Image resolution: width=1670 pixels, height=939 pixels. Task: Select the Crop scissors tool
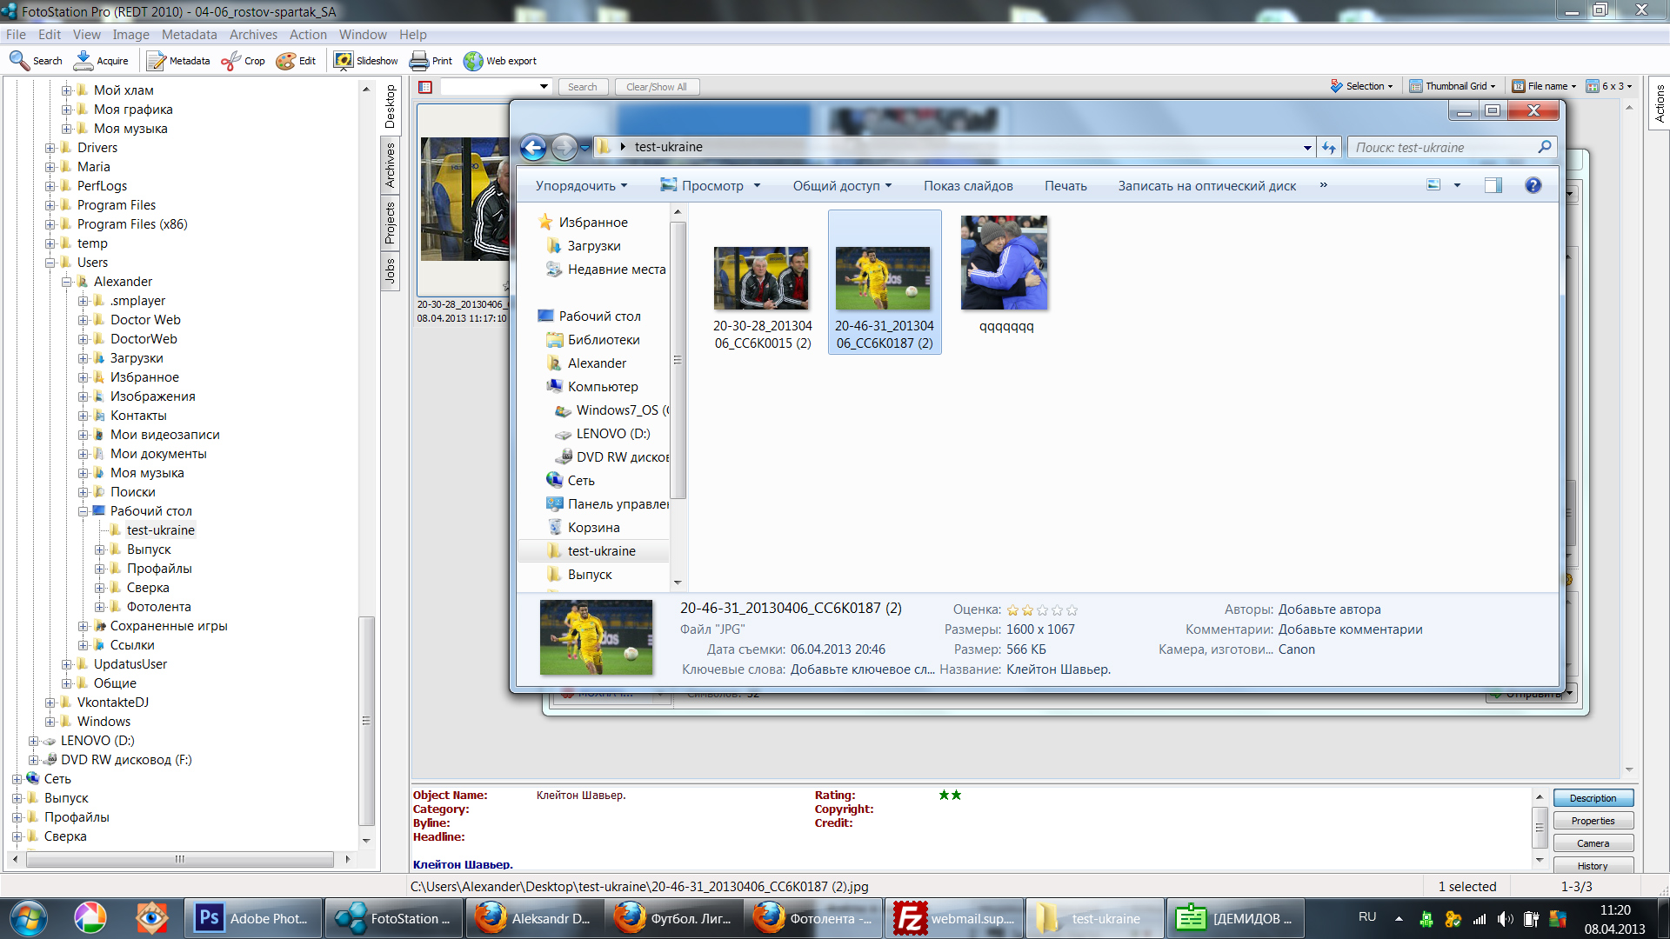click(230, 60)
